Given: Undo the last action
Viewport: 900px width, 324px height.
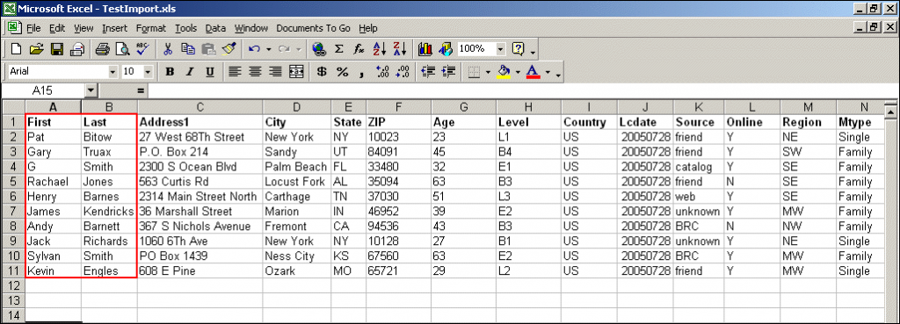Looking at the screenshot, I should [x=254, y=49].
